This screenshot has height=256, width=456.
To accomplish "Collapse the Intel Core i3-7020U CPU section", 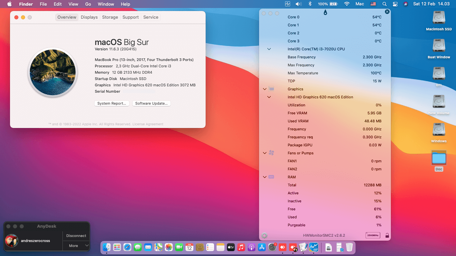I will click(269, 49).
